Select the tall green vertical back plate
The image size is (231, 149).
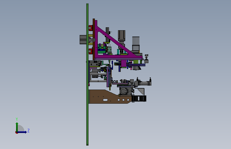(87, 74)
